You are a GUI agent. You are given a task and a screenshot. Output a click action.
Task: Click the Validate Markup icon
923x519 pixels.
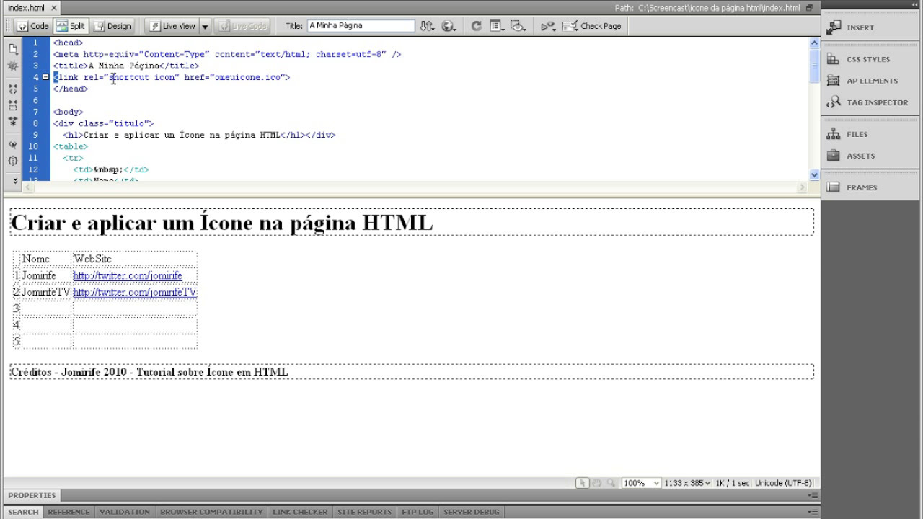point(548,26)
